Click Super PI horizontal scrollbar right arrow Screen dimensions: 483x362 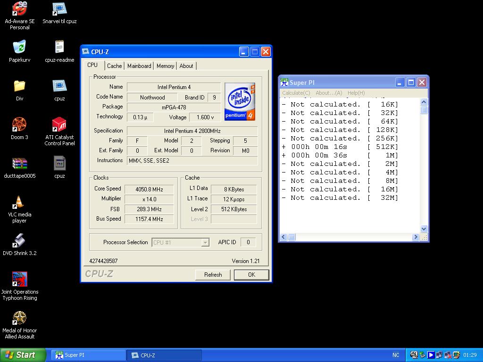click(x=416, y=237)
